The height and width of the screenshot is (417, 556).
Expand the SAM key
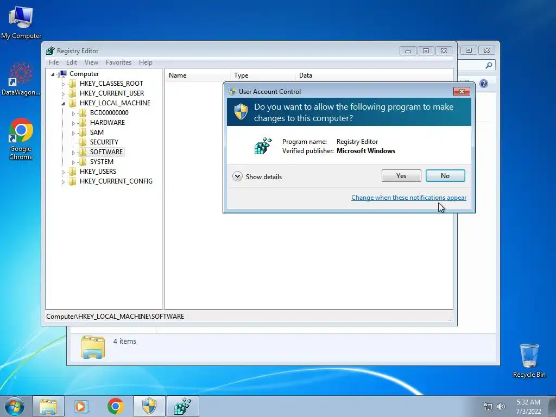tap(73, 133)
